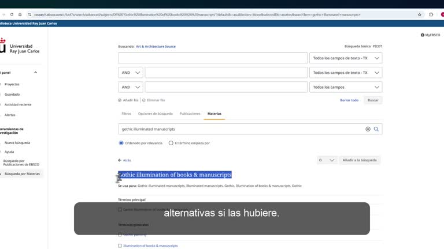
Task: Open the first AND operator dropdown
Action: 131,73
